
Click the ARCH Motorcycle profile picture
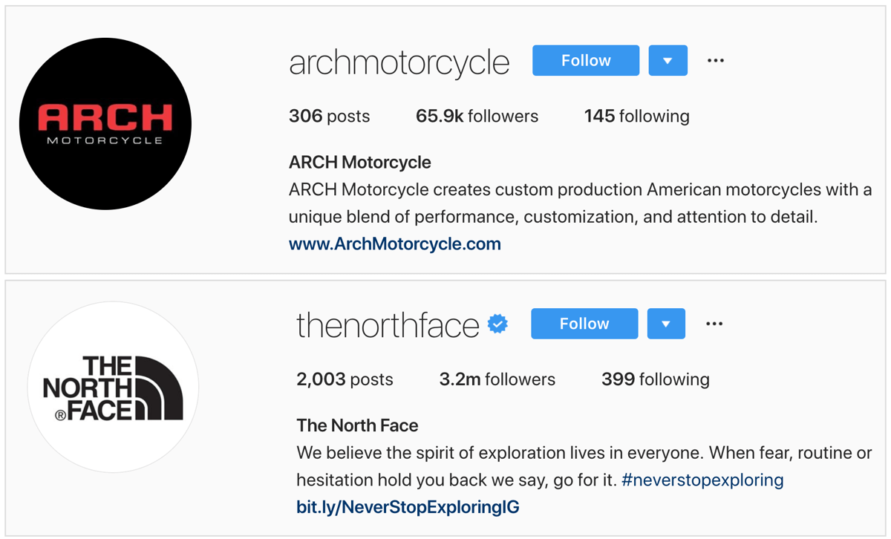[x=105, y=123]
